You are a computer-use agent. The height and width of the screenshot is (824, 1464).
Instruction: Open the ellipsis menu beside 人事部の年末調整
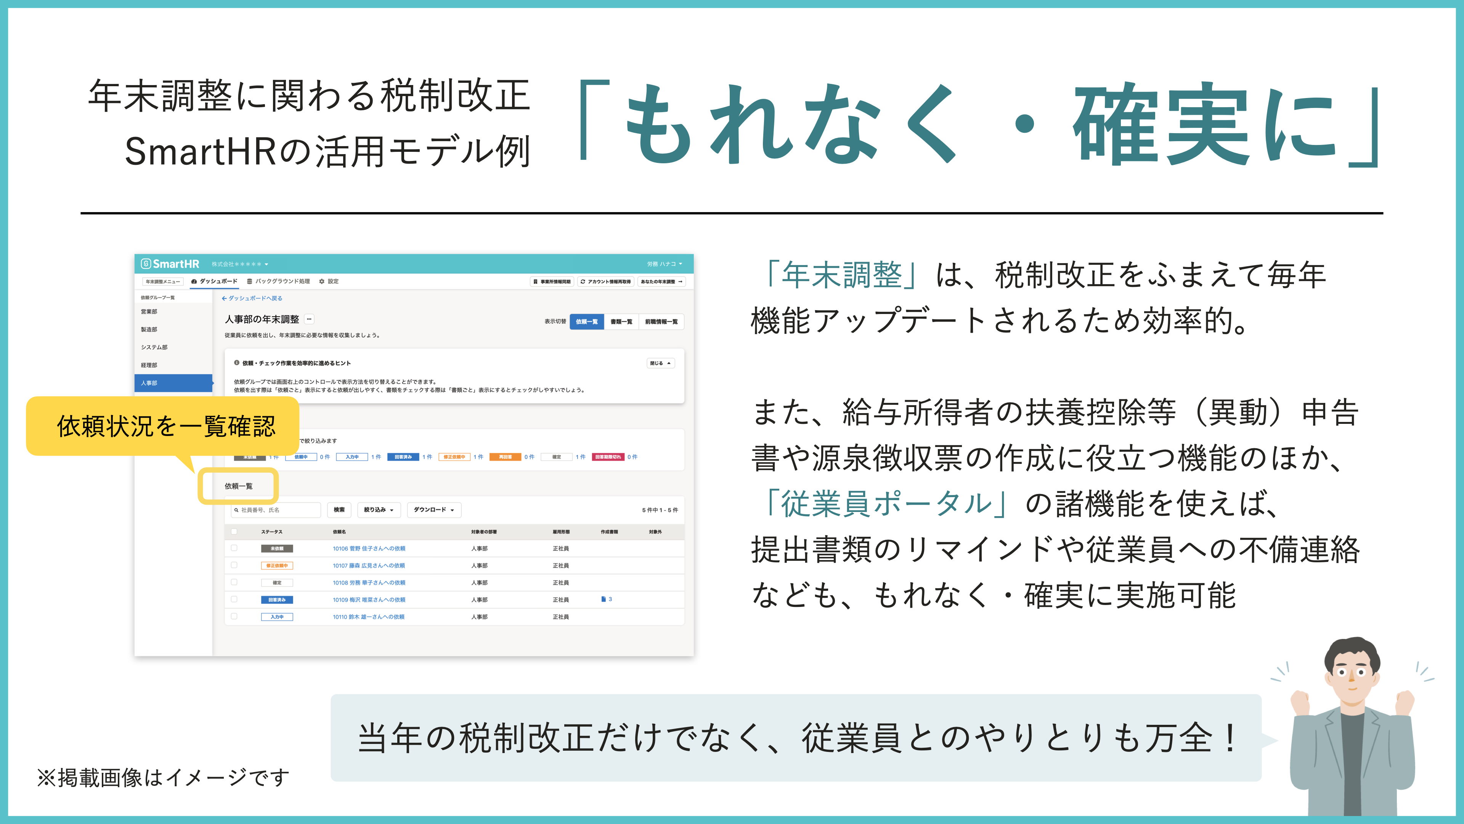[x=309, y=320]
